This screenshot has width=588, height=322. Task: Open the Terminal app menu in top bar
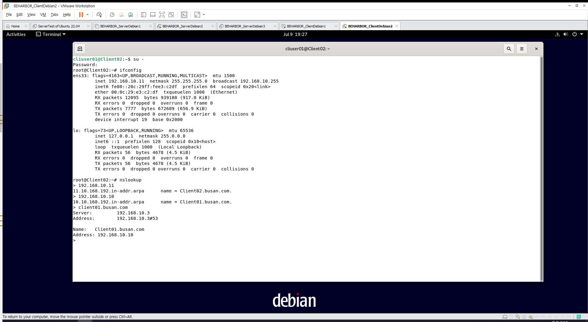point(51,34)
